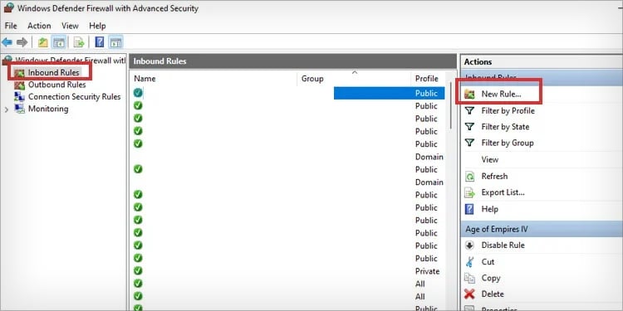Viewport: 623px width, 311px height.
Task: Click the Inbound Rules center pane title
Action: click(159, 61)
